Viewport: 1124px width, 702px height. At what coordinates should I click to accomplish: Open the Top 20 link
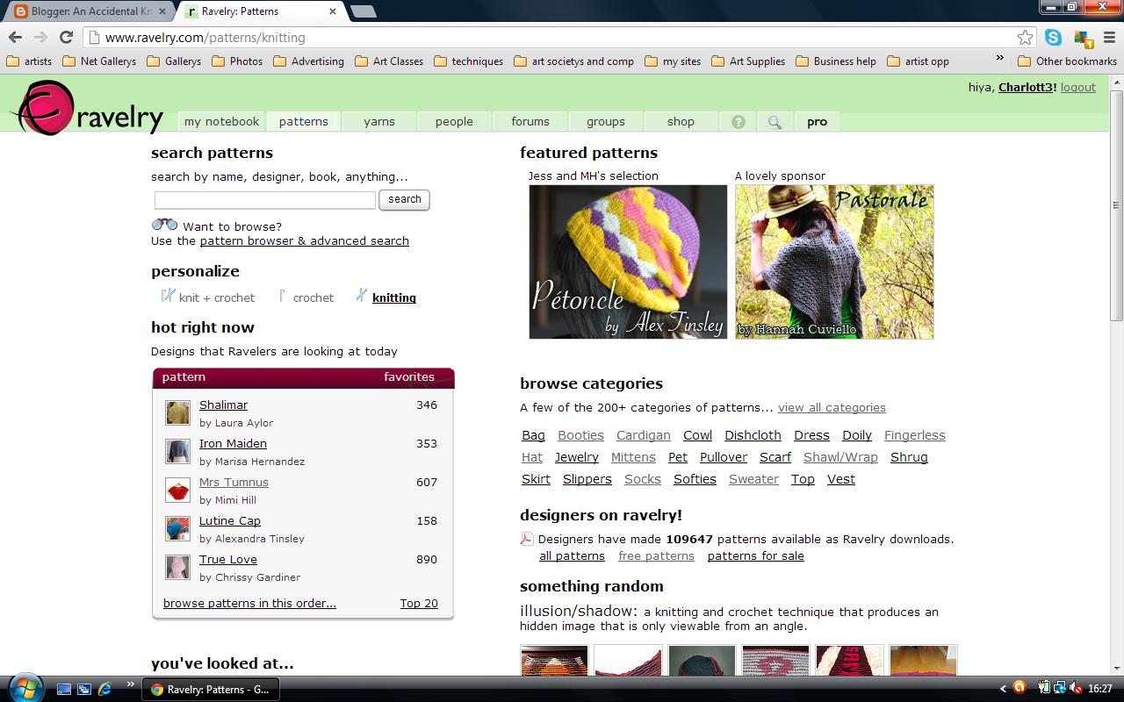point(419,603)
